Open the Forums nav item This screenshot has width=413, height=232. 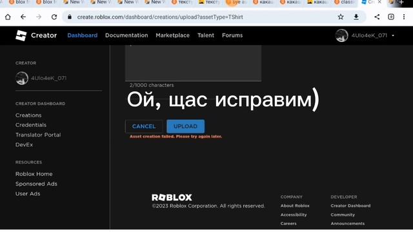point(232,35)
